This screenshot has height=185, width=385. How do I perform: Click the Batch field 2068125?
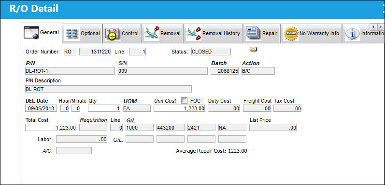(x=225, y=71)
